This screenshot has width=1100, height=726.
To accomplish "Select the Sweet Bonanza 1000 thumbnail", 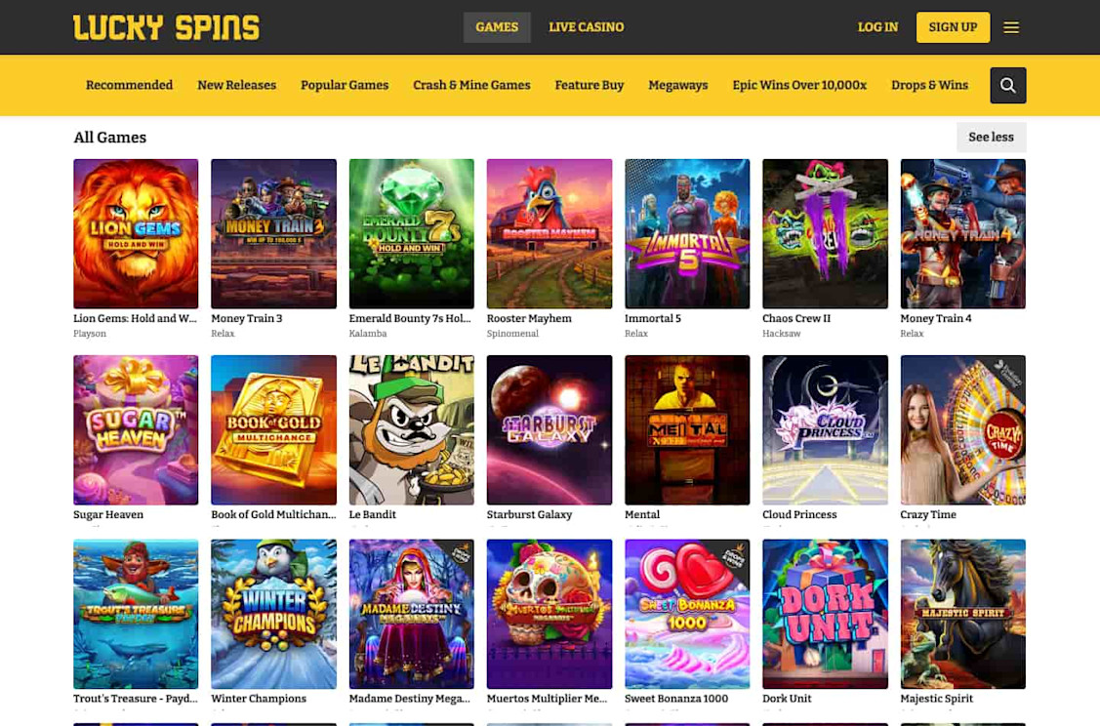I will (687, 614).
